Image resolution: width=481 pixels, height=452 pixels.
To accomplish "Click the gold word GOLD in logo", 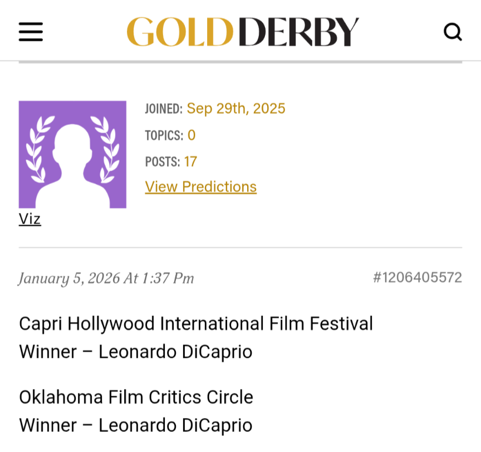I will (x=180, y=32).
